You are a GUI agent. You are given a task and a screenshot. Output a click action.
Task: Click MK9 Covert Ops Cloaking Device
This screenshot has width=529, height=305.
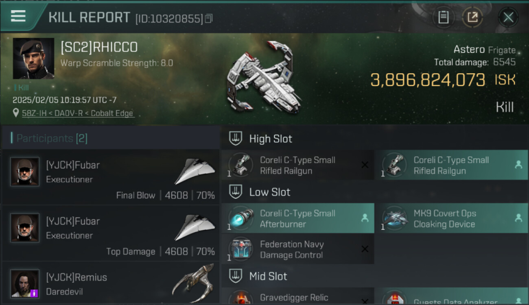(x=451, y=218)
